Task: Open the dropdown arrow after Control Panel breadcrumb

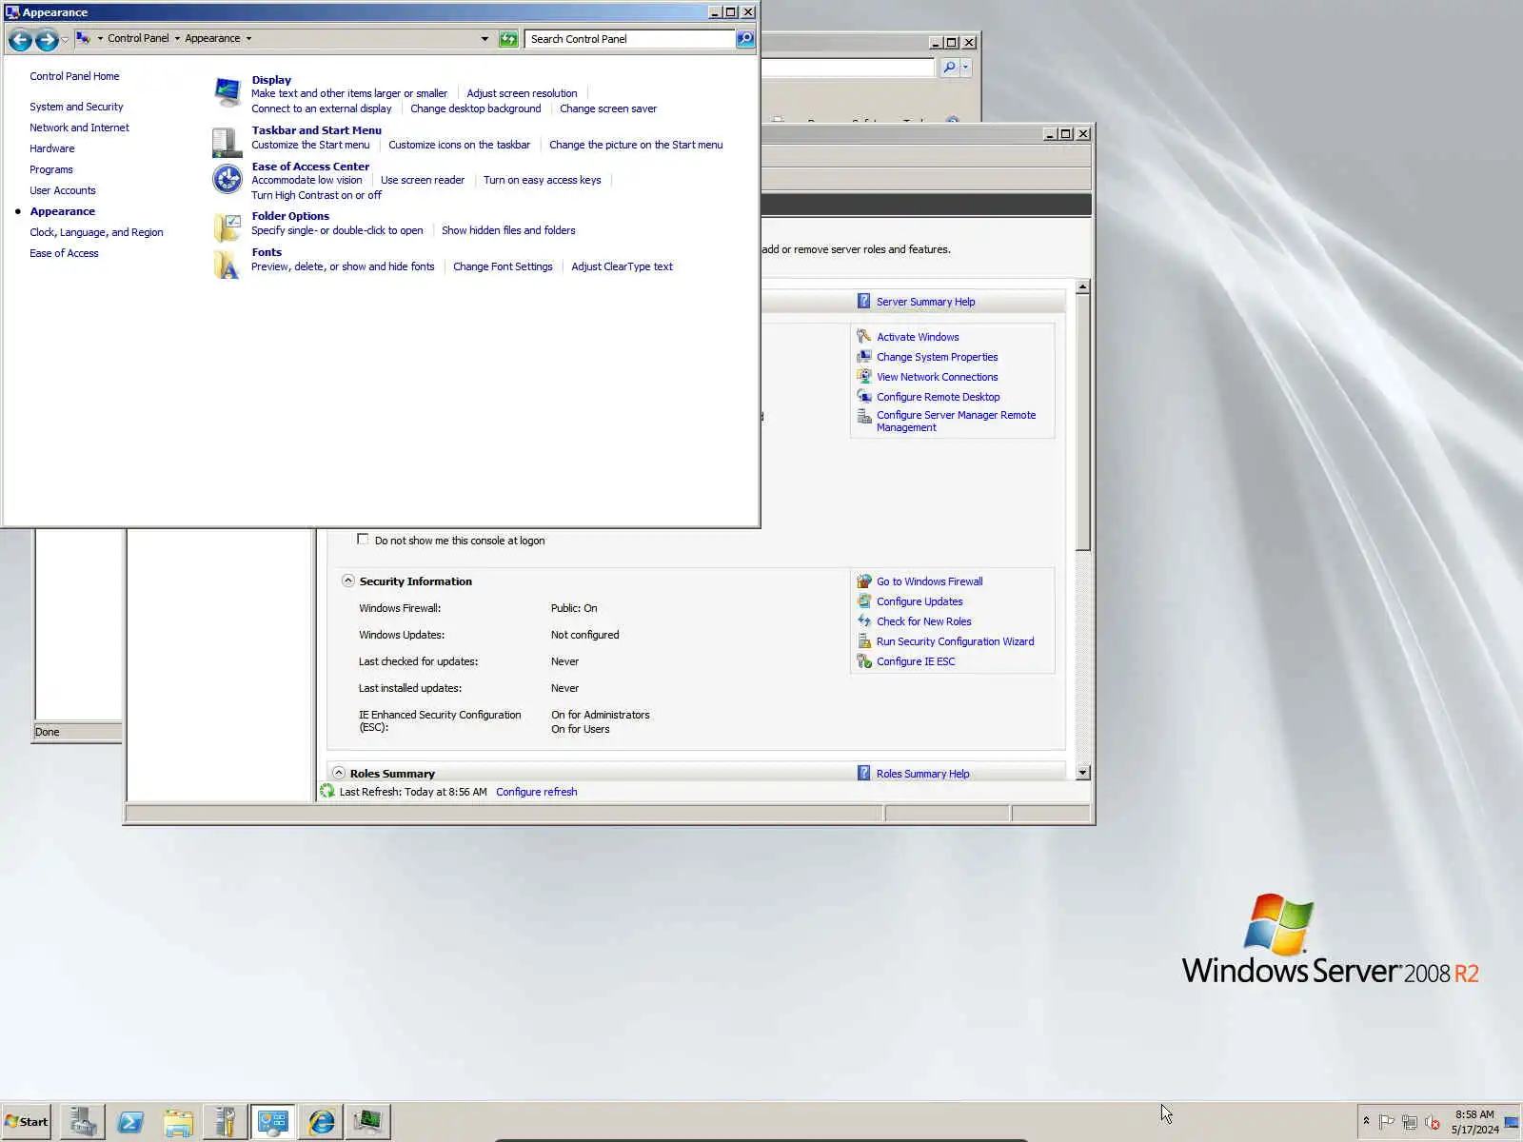Action: click(x=177, y=39)
